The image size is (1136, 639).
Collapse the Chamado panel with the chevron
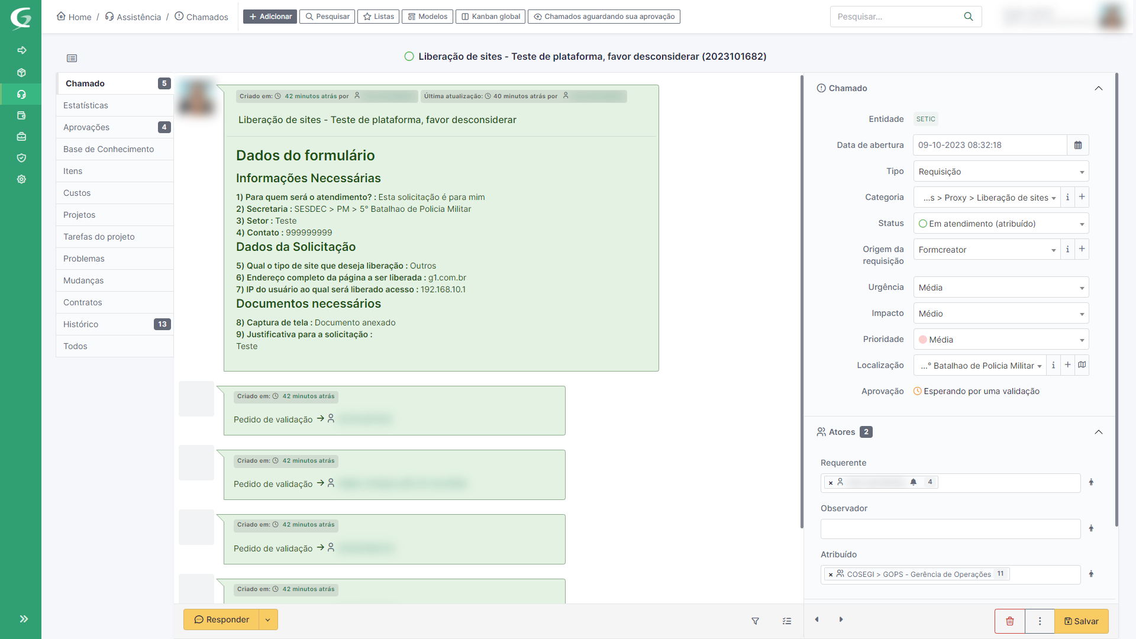click(x=1099, y=88)
